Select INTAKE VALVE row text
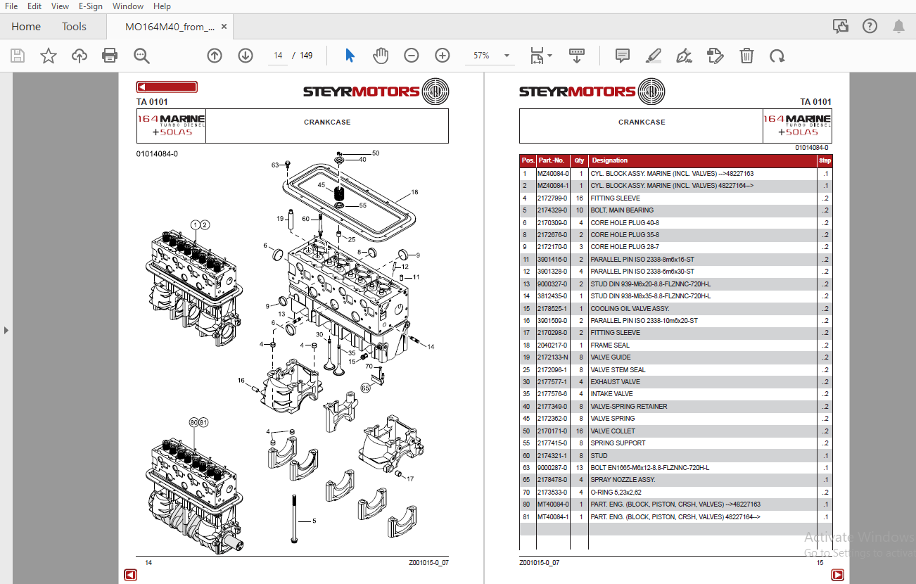Viewport: 916px width, 584px height. pyautogui.click(x=612, y=394)
